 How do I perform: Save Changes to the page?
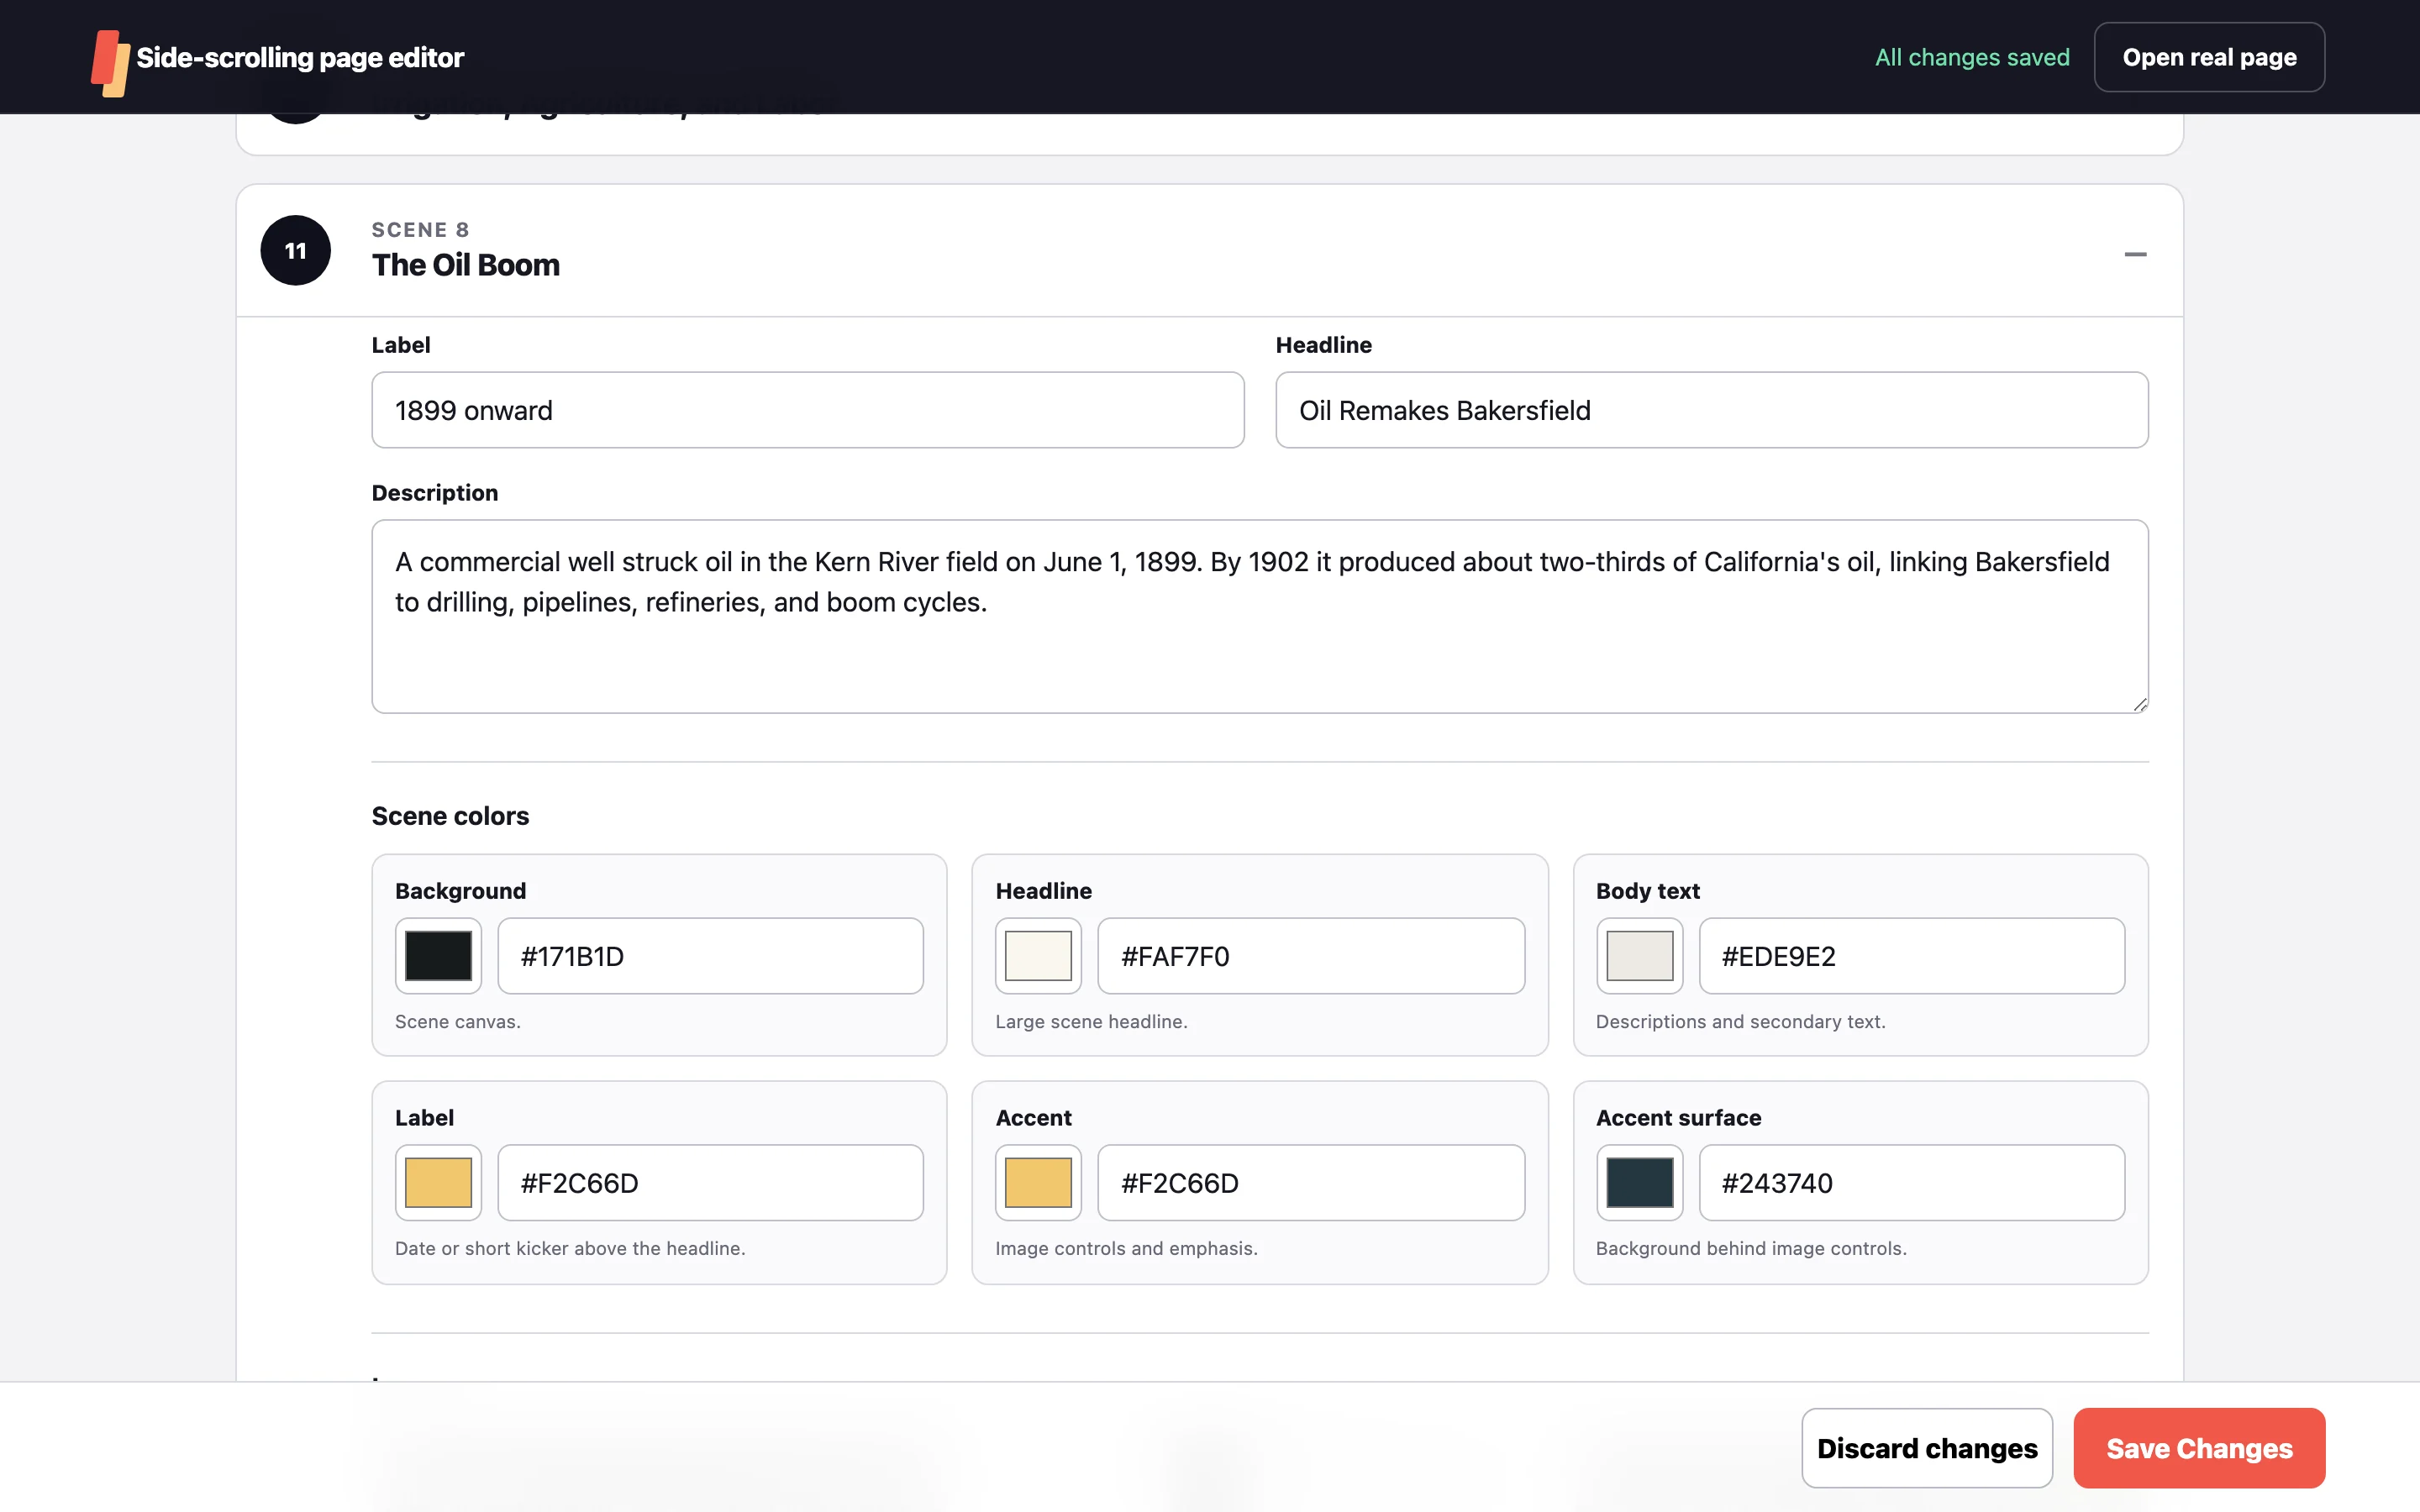point(2199,1448)
